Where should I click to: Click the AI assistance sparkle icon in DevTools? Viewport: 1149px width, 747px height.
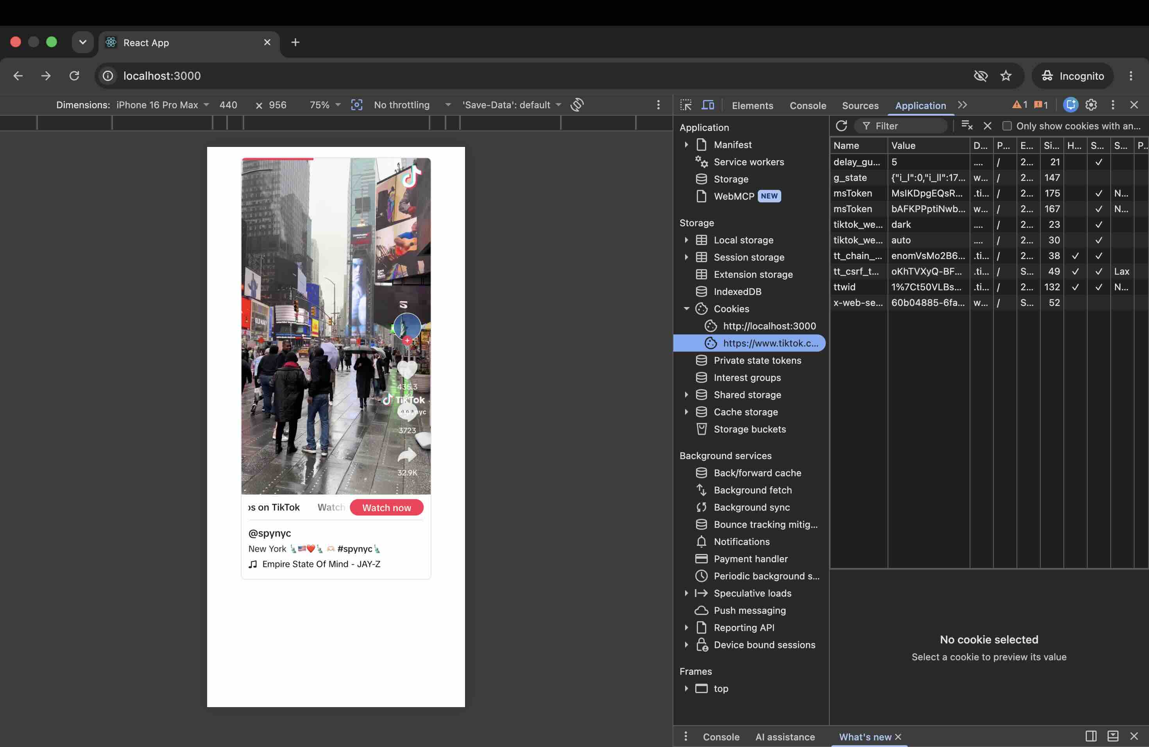pyautogui.click(x=1070, y=105)
